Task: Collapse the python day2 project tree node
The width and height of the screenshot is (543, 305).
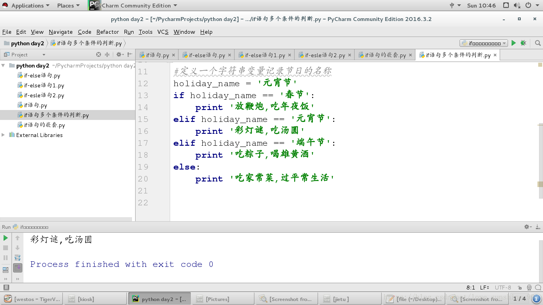Action: tap(3, 66)
